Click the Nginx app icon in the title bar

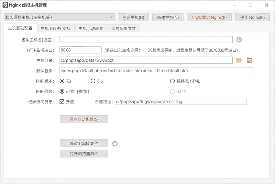click(5, 5)
